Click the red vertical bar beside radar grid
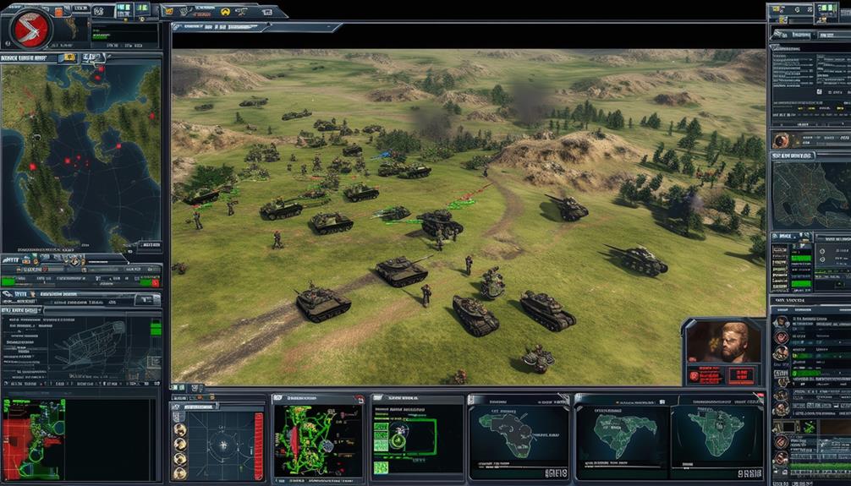 [x=259, y=444]
